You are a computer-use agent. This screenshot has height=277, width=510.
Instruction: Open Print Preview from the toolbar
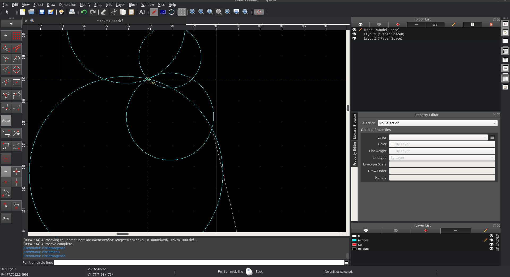point(72,12)
